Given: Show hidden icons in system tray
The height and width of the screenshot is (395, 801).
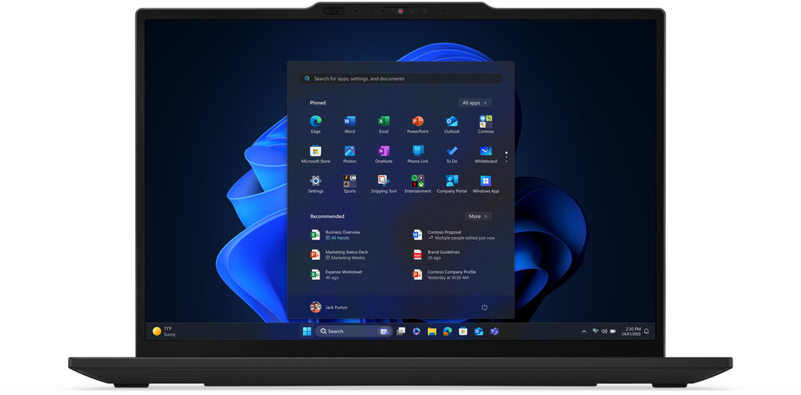Looking at the screenshot, I should tap(584, 332).
